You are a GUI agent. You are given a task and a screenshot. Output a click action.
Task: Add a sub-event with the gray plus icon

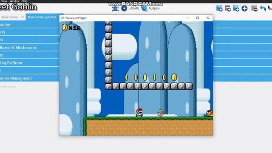click(x=228, y=8)
